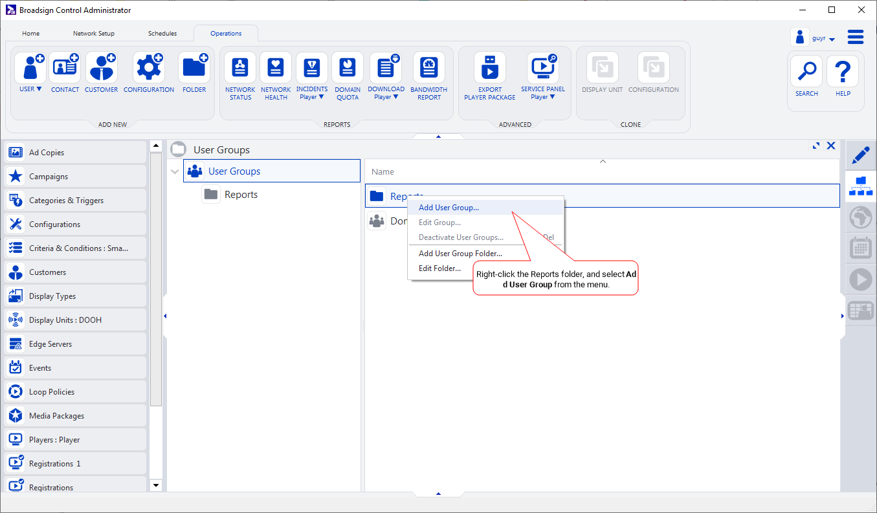The image size is (877, 513).
Task: Open the guyr user account dropdown
Action: (x=832, y=39)
